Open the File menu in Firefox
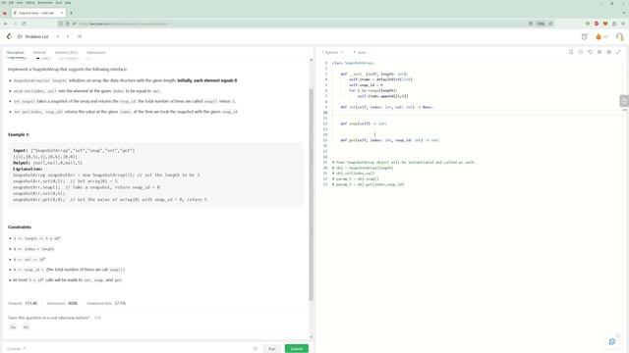 tap(4, 2)
